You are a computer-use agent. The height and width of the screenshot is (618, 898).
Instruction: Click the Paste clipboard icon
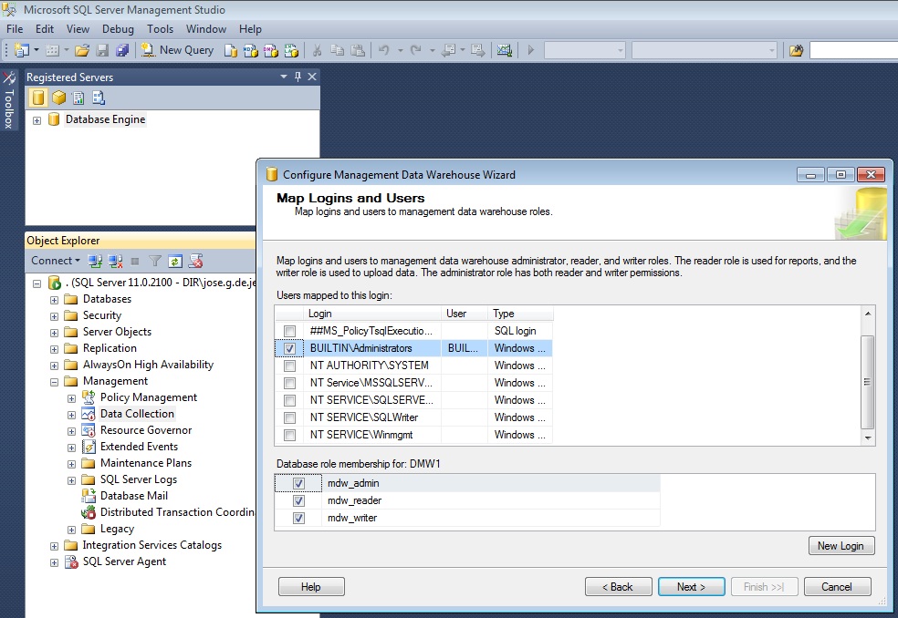point(358,50)
